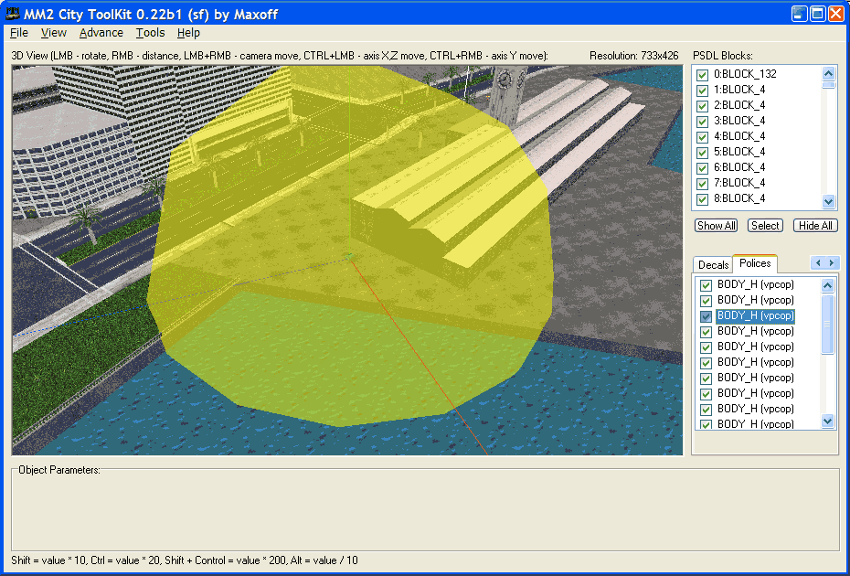This screenshot has height=576, width=850.
Task: Open the Advance menu
Action: point(101,33)
